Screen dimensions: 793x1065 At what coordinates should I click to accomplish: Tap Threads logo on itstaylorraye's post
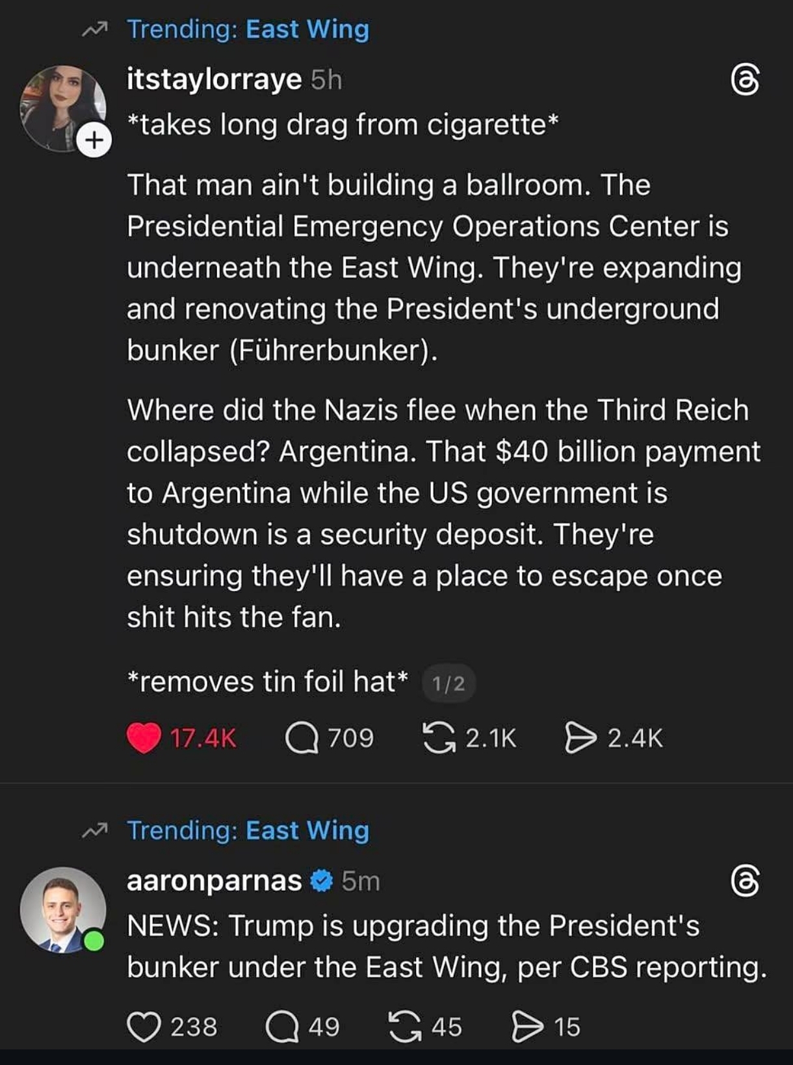click(745, 80)
